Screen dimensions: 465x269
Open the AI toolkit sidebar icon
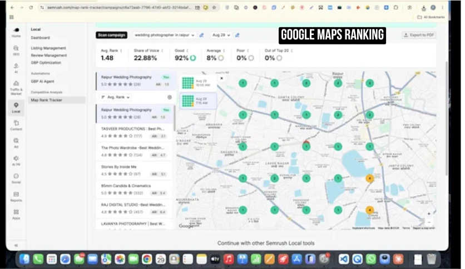[x=16, y=68]
